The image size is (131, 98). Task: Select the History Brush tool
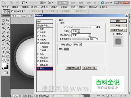(8, 36)
